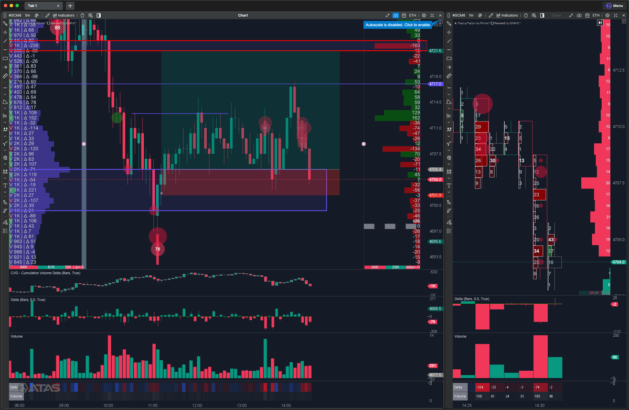629x410 pixels.
Task: Enable autoscale via the blue tooltip
Action: point(398,25)
